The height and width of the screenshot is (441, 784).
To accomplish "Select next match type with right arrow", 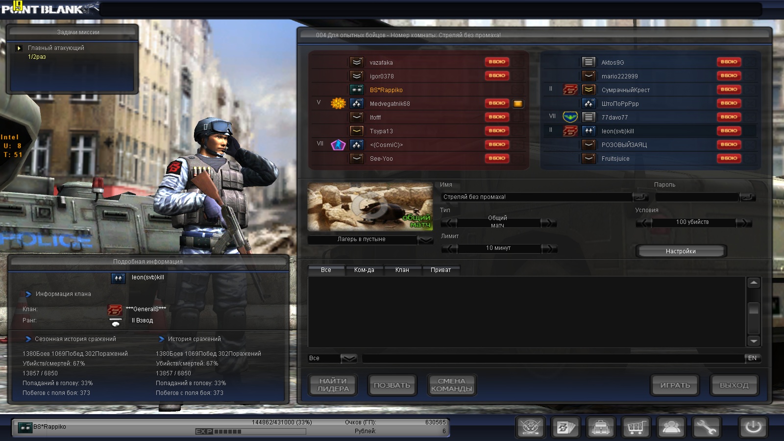I will pyautogui.click(x=549, y=223).
